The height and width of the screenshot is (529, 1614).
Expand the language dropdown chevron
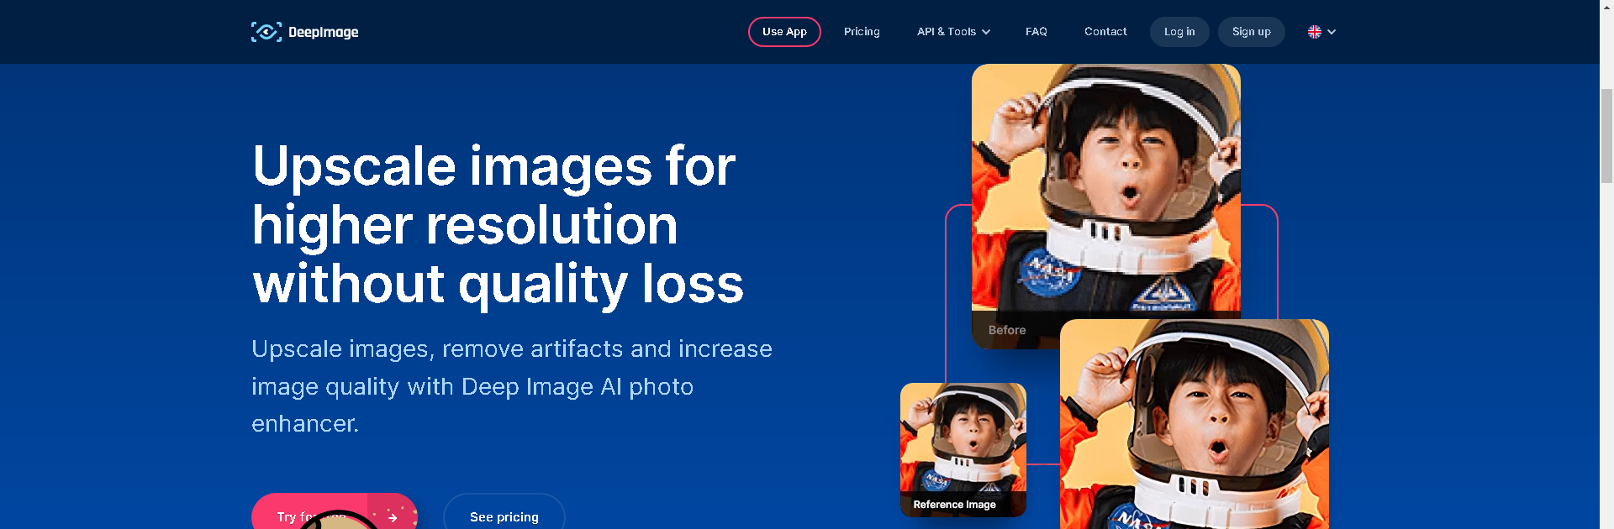point(1332,32)
